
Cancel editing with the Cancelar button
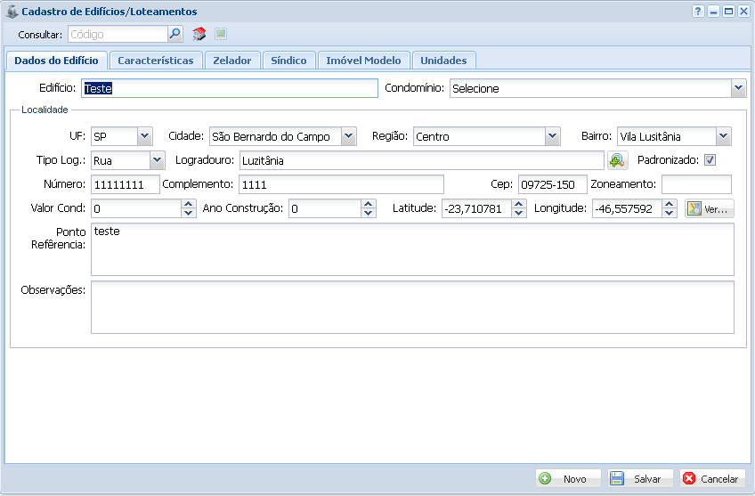tap(712, 478)
